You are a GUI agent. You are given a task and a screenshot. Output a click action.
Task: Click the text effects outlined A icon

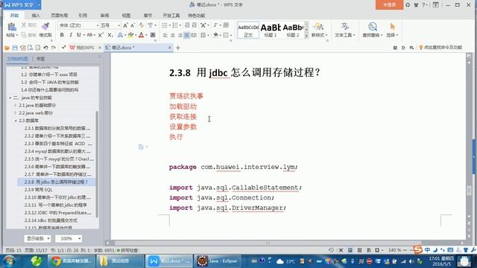120,35
